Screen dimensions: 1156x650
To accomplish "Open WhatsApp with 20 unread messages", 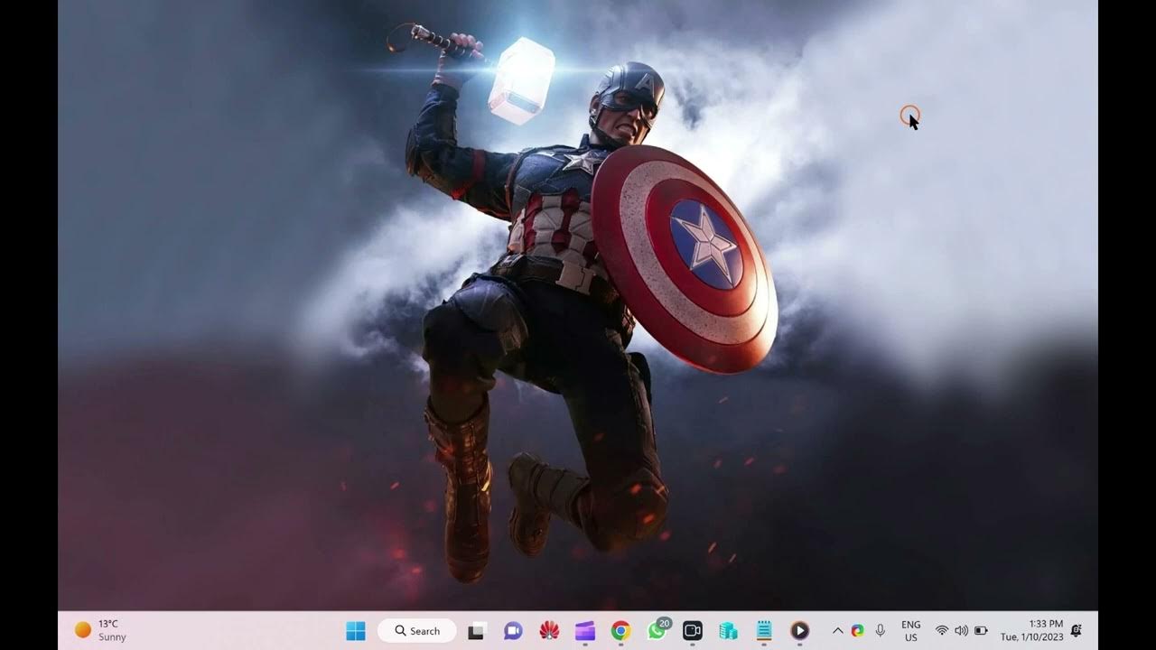I will 657,631.
